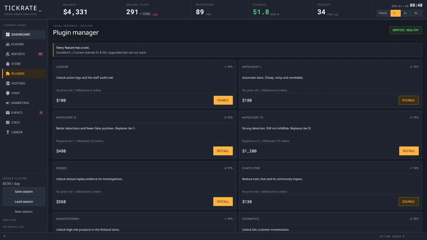Viewport: 427px width, 240px height.
Task: Click the red +15 toxicity change indicator
Action: pos(336,15)
